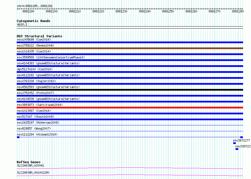Click the SLC2A9|NM_020041 gene label
Screen dimensions: 251x179
30,165
